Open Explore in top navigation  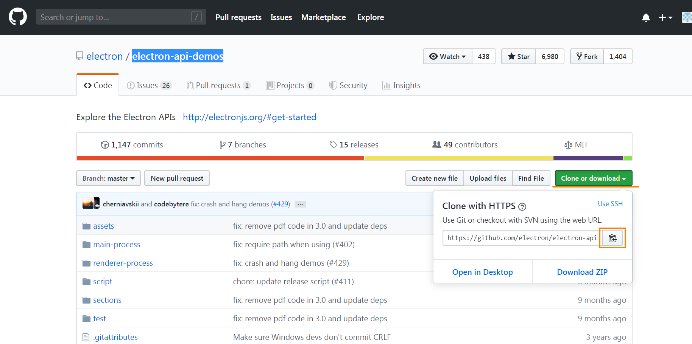(x=370, y=17)
